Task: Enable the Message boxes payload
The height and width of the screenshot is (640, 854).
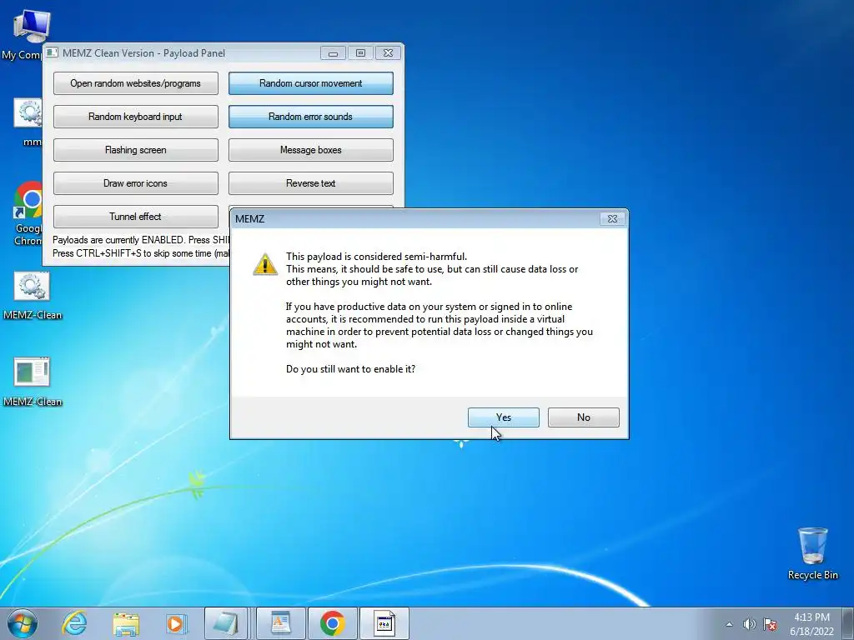Action: [x=310, y=150]
